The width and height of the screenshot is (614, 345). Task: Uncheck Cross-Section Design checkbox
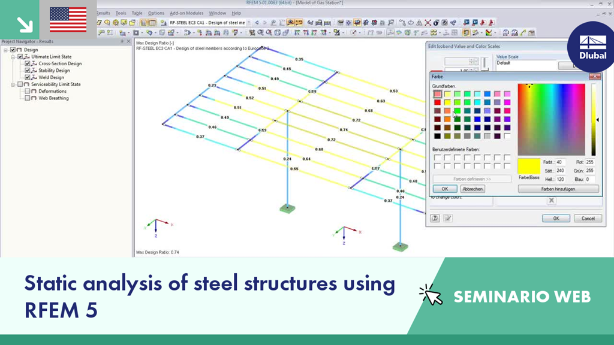point(27,63)
